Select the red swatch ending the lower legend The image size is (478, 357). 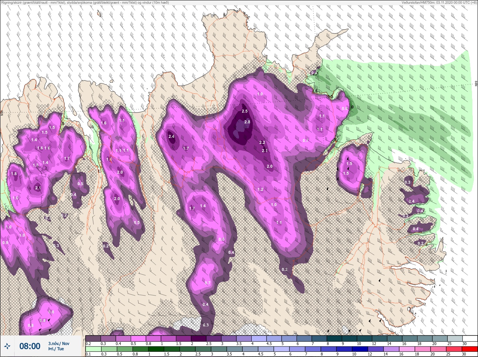pyautogui.click(x=469, y=349)
